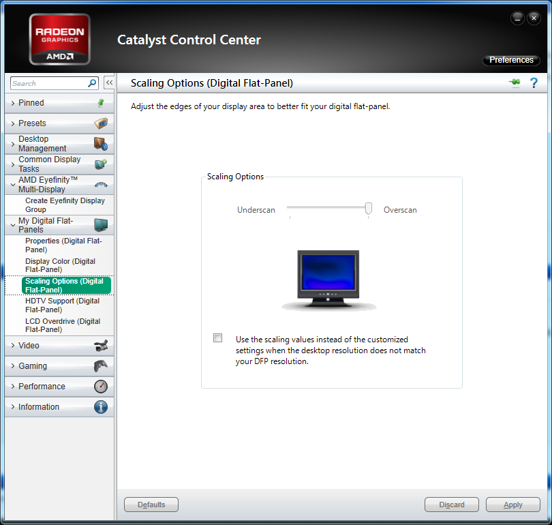Click the Gaming controller icon
The width and height of the screenshot is (552, 525).
(101, 366)
